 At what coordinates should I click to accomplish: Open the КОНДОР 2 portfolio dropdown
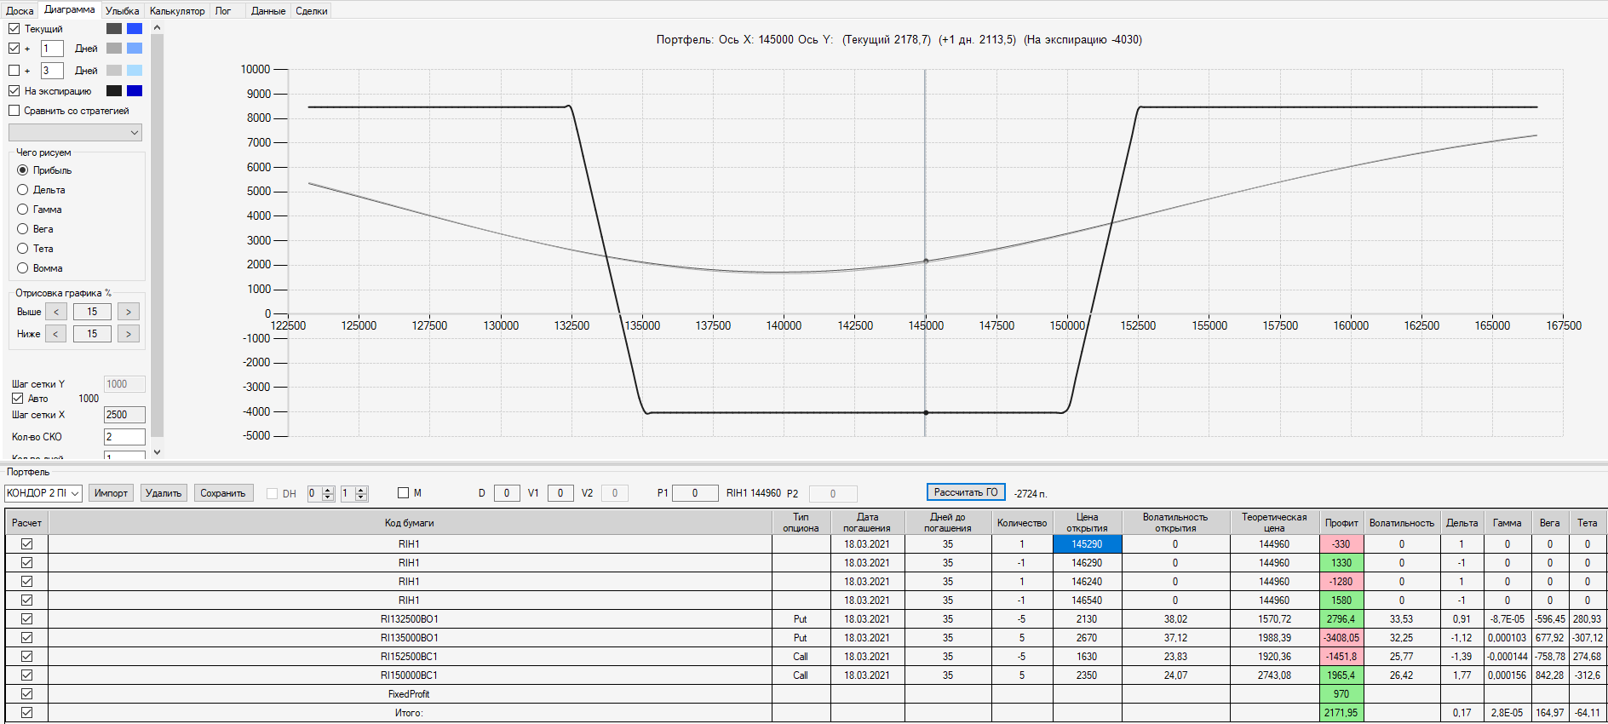[x=43, y=493]
